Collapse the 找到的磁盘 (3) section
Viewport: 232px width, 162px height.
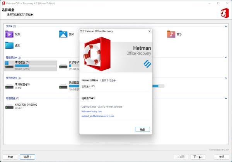pyautogui.click(x=226, y=78)
